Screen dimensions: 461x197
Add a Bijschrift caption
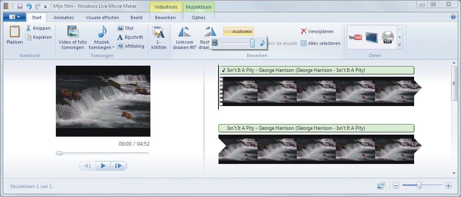coord(130,37)
